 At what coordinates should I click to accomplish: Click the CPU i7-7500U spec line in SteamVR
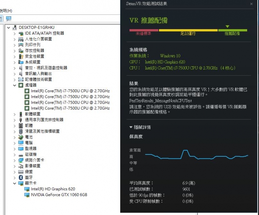point(182,68)
